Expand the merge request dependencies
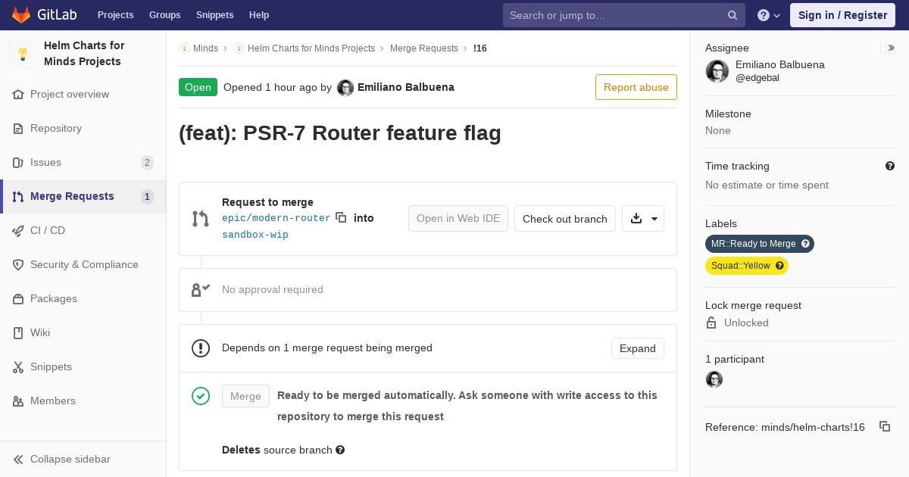The image size is (909, 477). click(x=638, y=348)
